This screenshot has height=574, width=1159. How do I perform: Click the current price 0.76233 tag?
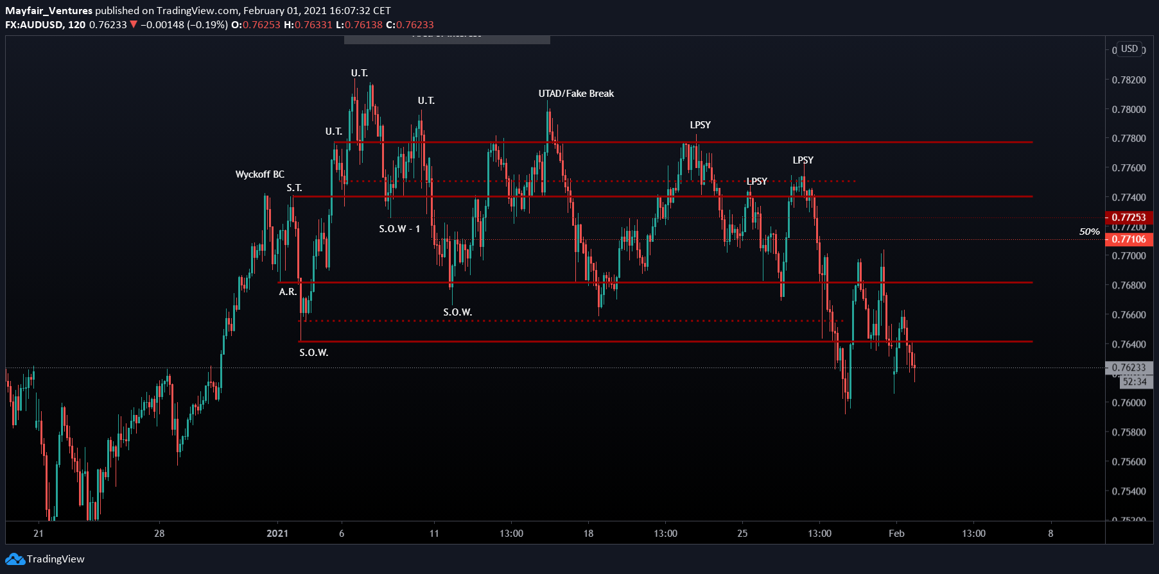coord(1129,367)
